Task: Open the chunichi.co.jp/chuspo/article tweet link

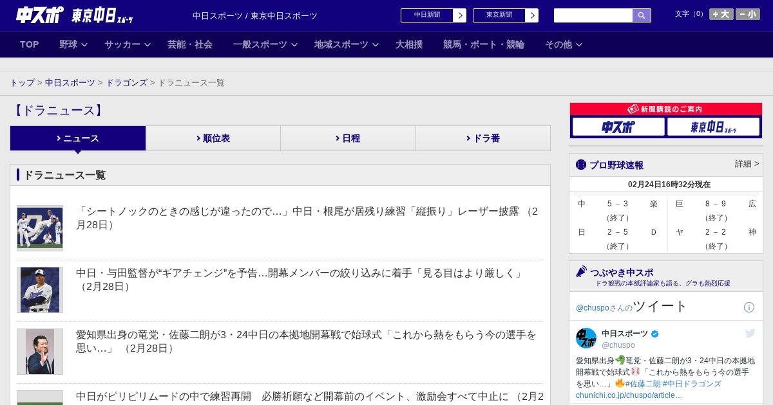Action: [629, 395]
